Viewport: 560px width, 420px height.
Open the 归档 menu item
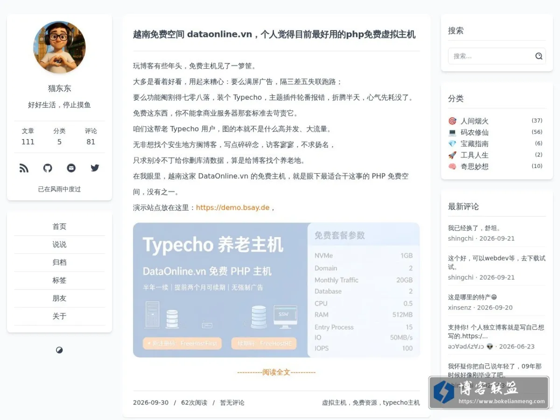(x=59, y=262)
